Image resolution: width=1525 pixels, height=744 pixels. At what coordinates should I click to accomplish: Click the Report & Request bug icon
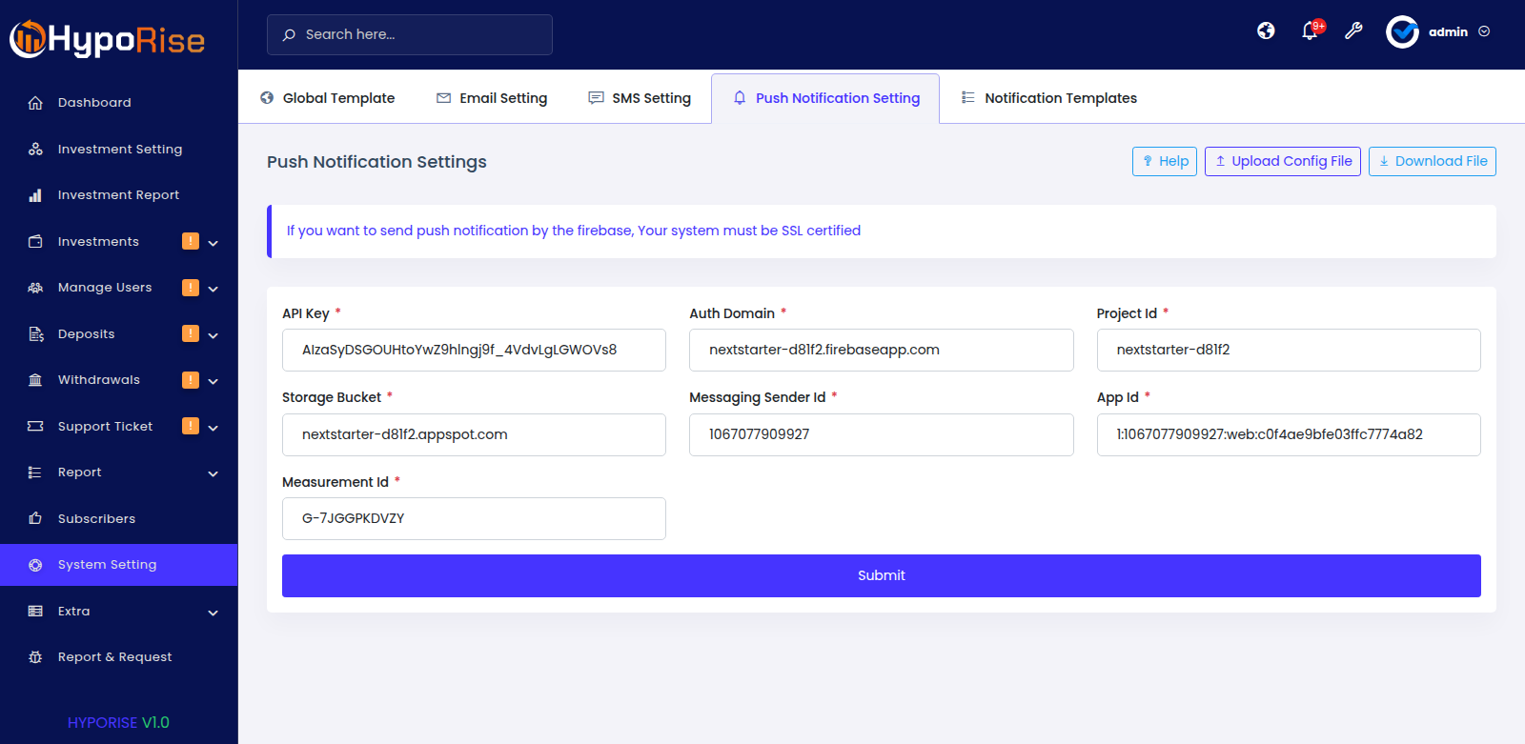[x=35, y=657]
